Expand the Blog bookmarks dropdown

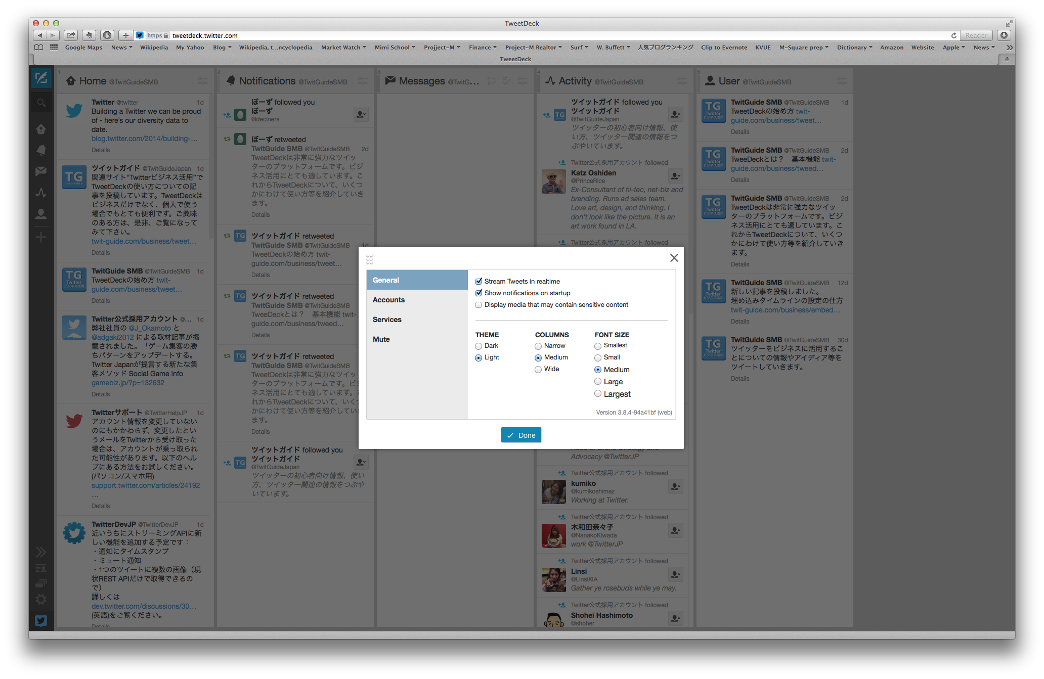tap(222, 48)
